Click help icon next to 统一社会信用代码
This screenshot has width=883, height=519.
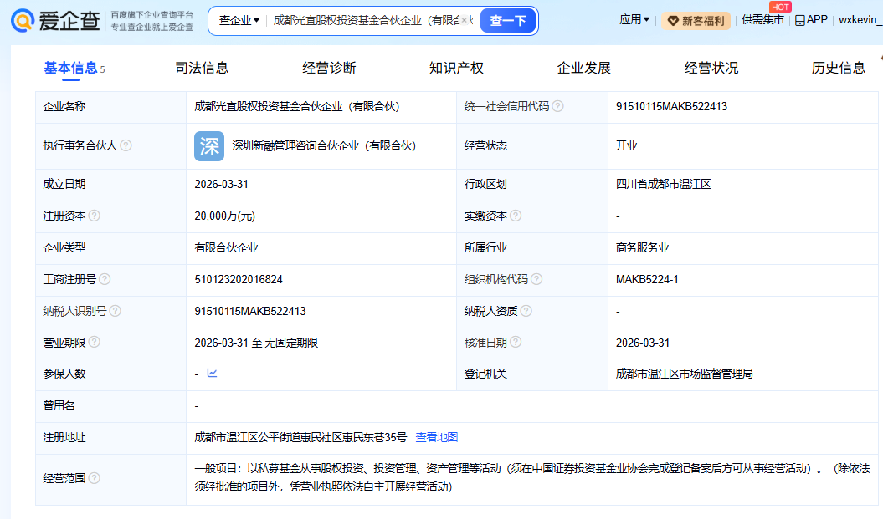pos(558,106)
